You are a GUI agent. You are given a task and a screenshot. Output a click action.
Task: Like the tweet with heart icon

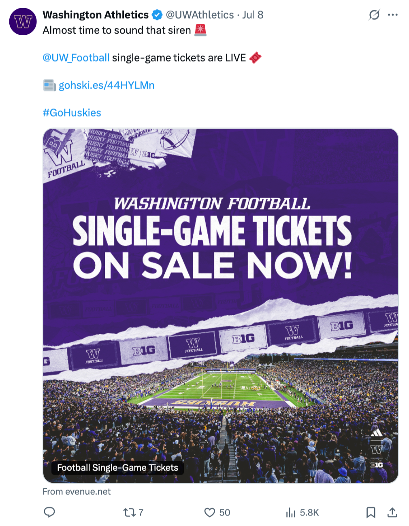(x=209, y=513)
